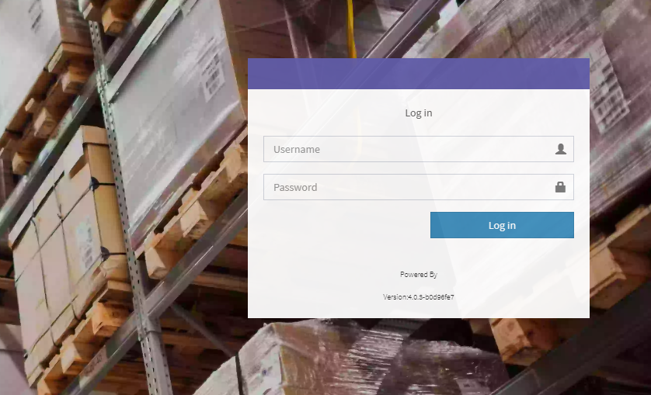Focus the Password input field
Screen dimensions: 651x395
[x=419, y=187]
